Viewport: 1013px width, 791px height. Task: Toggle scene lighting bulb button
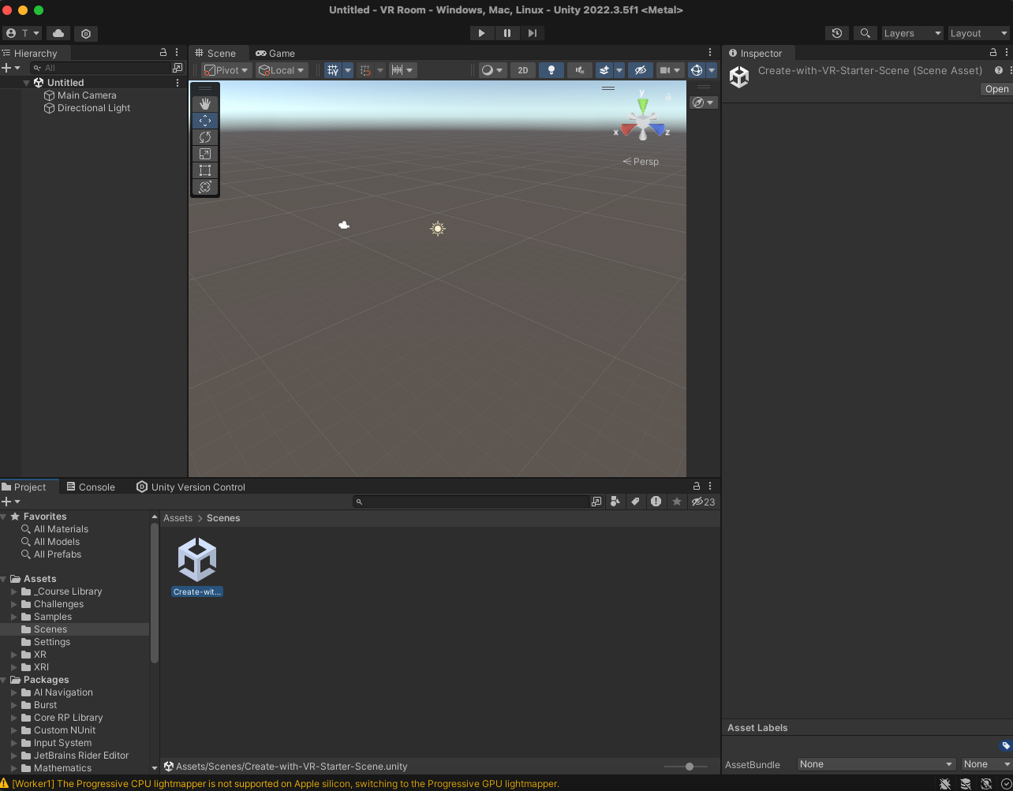(x=551, y=70)
